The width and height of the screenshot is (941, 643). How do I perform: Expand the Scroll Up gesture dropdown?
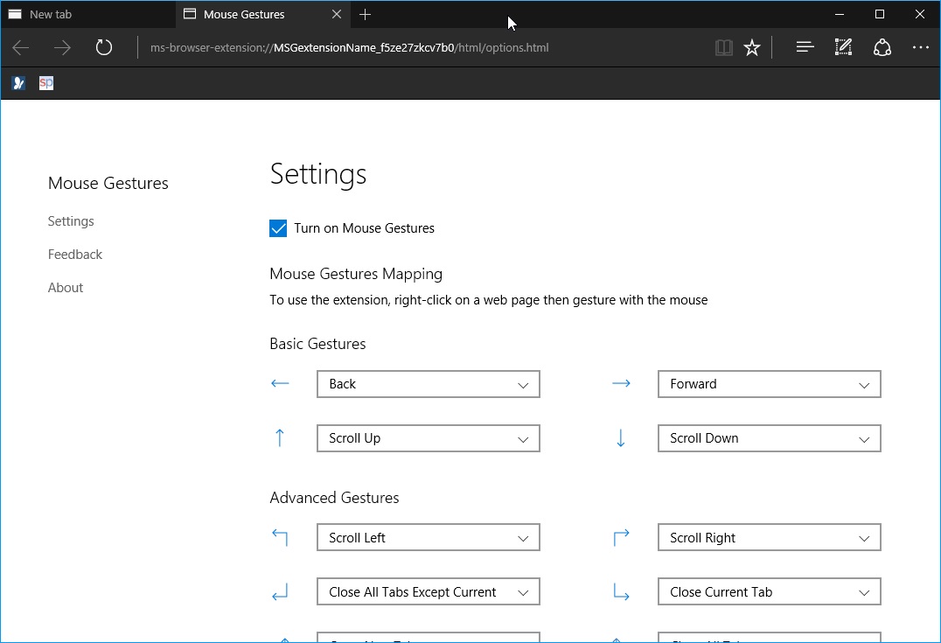(x=429, y=438)
